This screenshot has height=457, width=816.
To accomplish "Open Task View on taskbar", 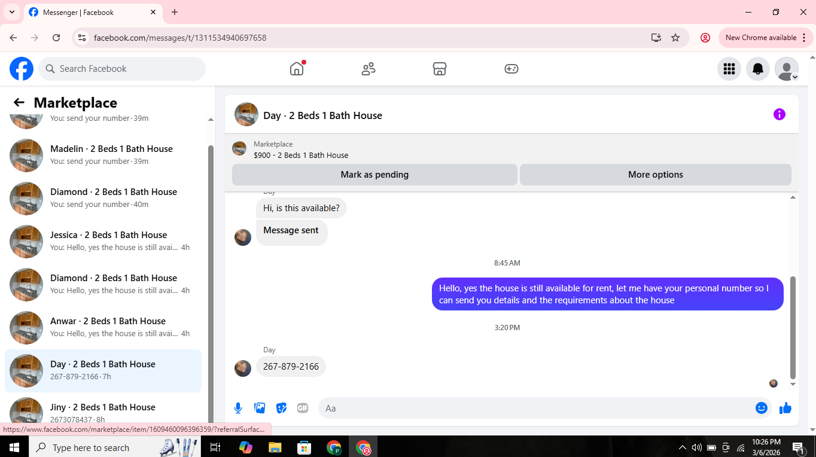I will coord(216,447).
